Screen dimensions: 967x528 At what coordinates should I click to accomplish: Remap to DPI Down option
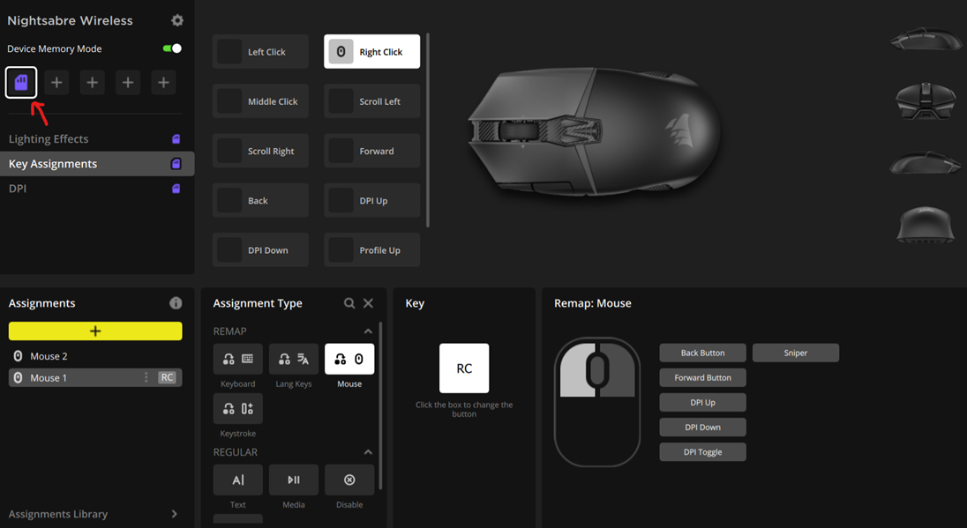pos(702,427)
